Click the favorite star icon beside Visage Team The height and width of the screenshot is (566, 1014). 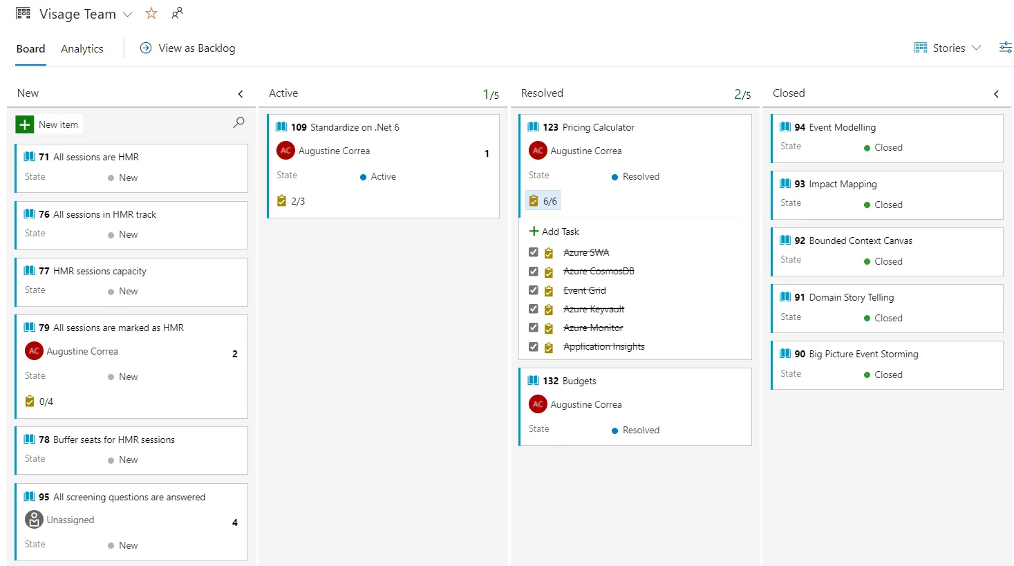(x=151, y=14)
